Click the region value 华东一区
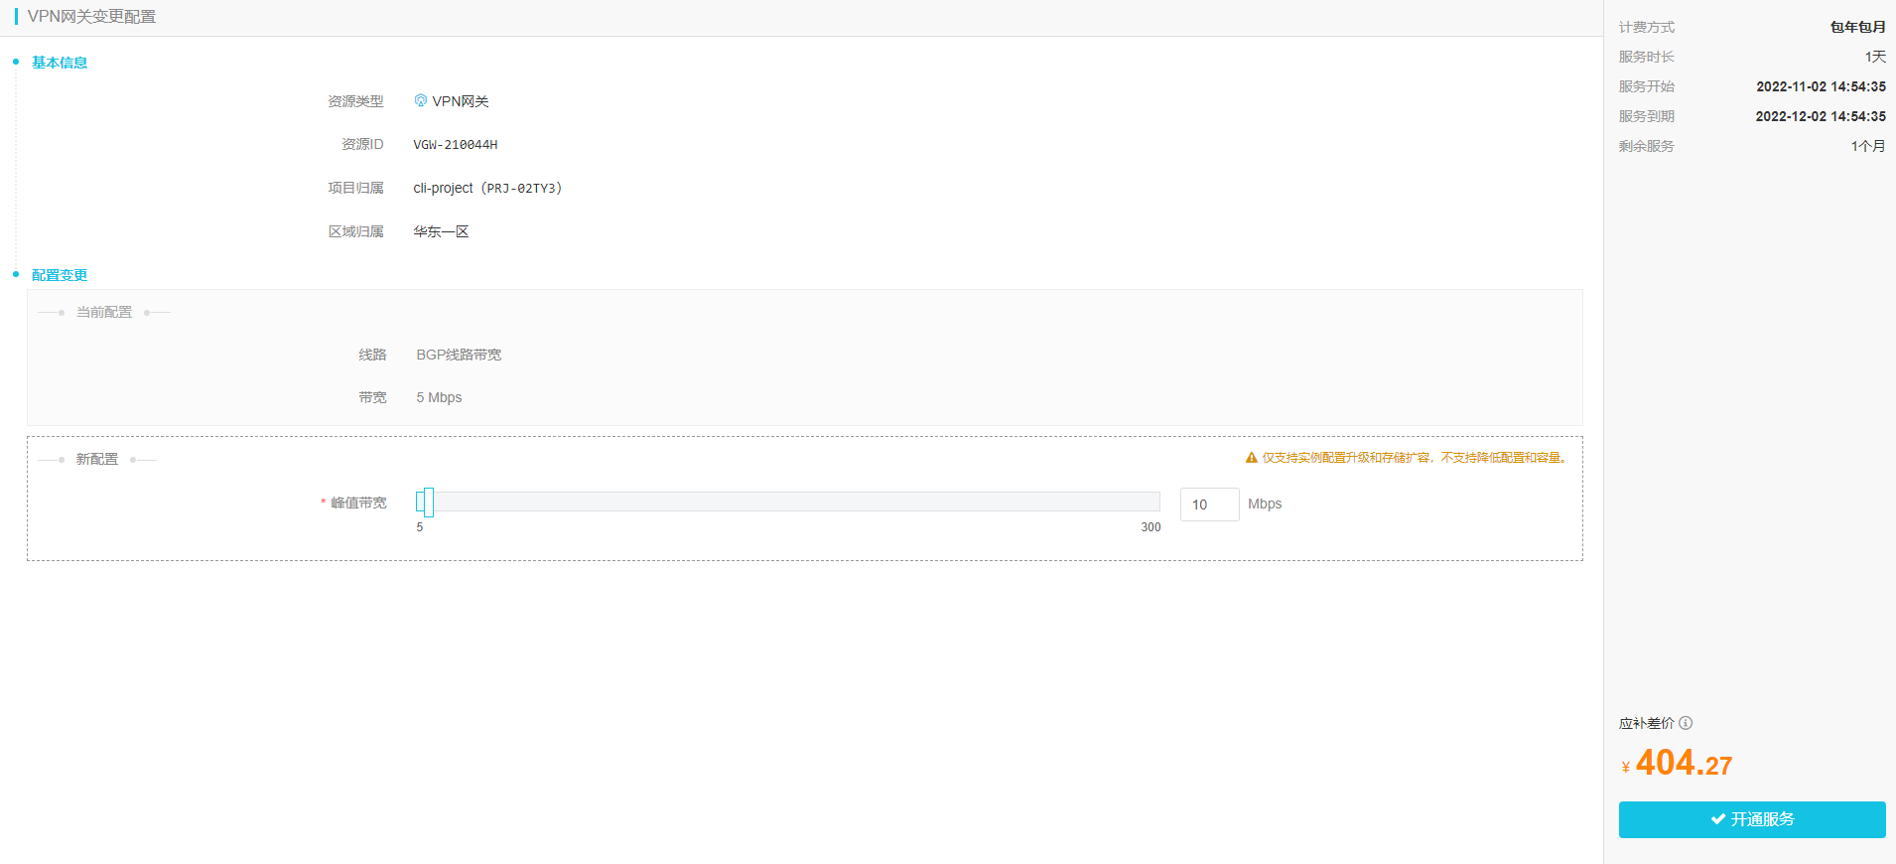 click(x=441, y=231)
